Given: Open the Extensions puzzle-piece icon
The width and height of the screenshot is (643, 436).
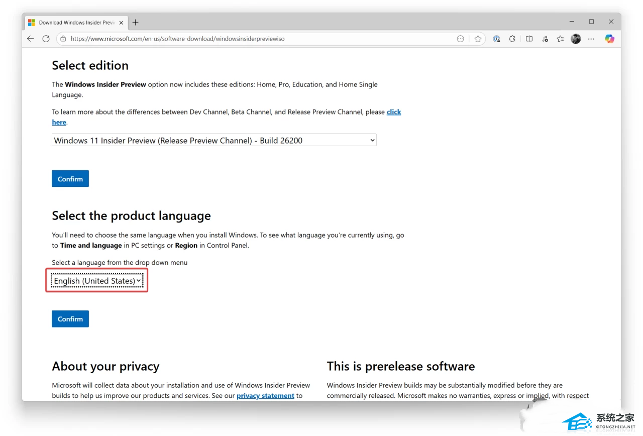Looking at the screenshot, I should [x=512, y=39].
